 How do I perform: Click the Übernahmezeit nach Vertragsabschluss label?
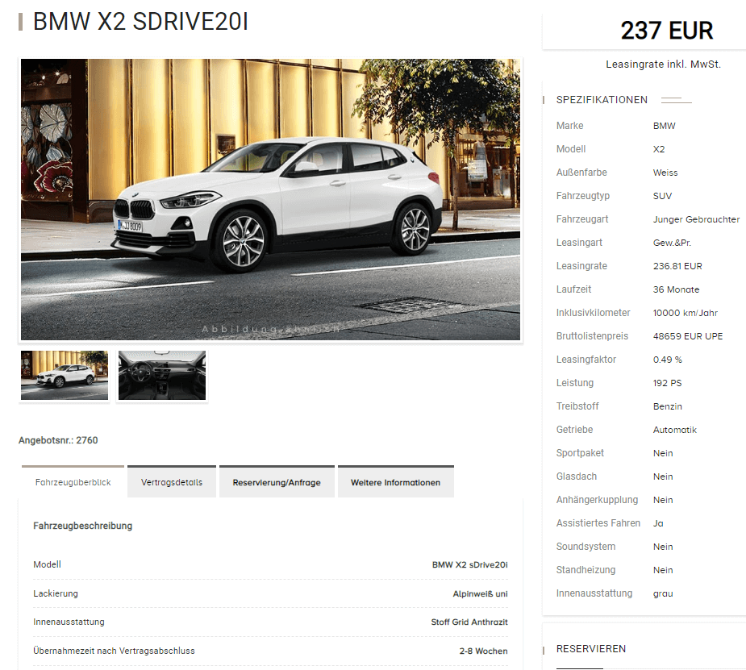pos(114,651)
